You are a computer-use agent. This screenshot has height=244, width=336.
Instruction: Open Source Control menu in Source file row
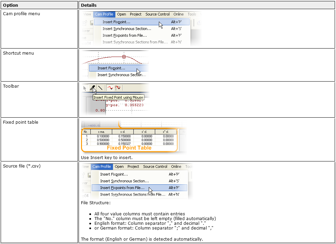pos(155,166)
